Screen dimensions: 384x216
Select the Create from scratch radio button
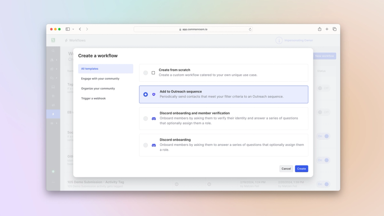145,73
